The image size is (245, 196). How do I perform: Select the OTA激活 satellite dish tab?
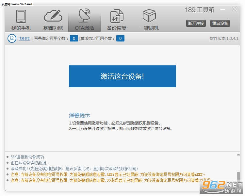(84, 20)
